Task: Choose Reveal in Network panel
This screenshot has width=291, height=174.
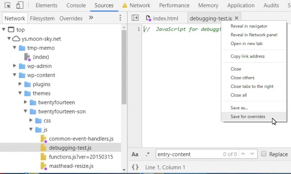Action: [254, 35]
